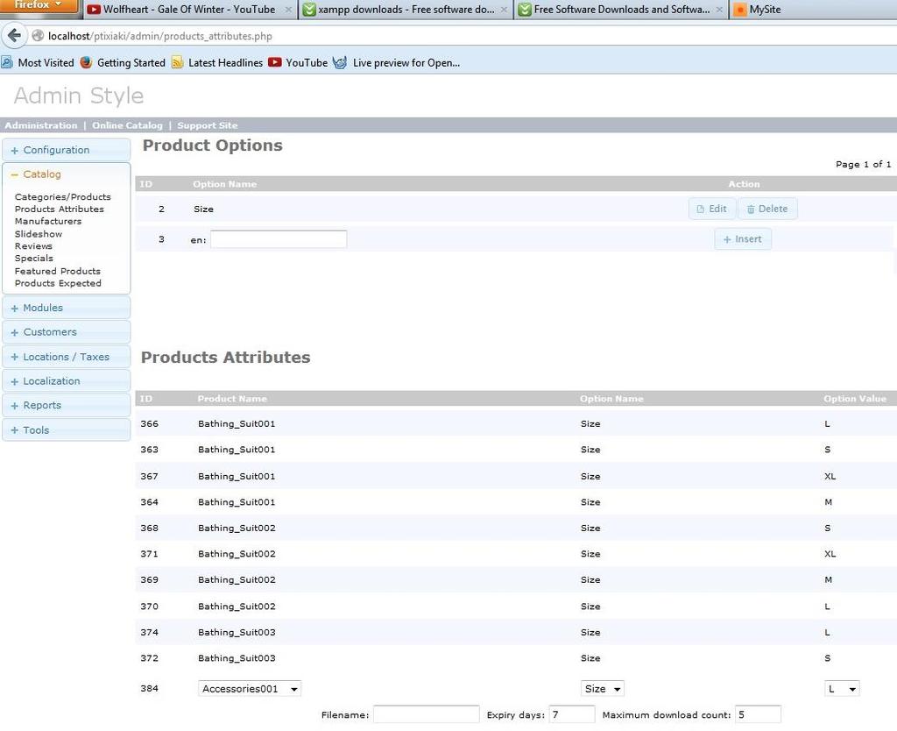
Task: Expand the Reports sidebar section
Action: coord(67,405)
